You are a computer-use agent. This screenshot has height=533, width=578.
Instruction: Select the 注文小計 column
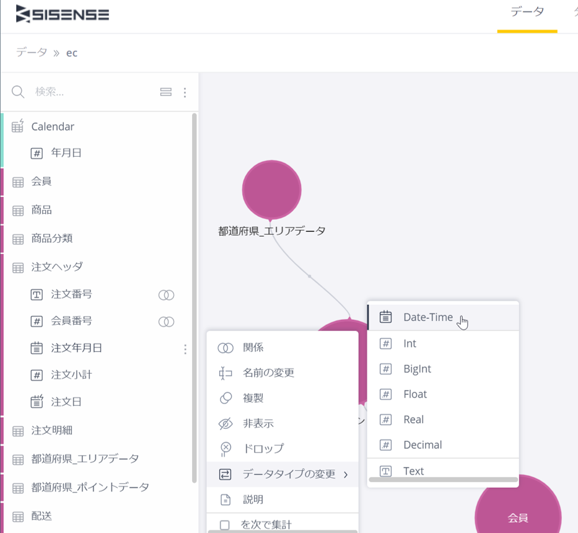(x=71, y=375)
